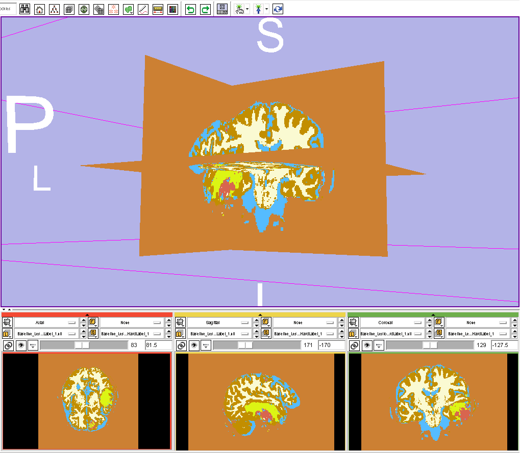
Task: Expand the mouse pick mode dropdown arrow
Action: pos(247,9)
